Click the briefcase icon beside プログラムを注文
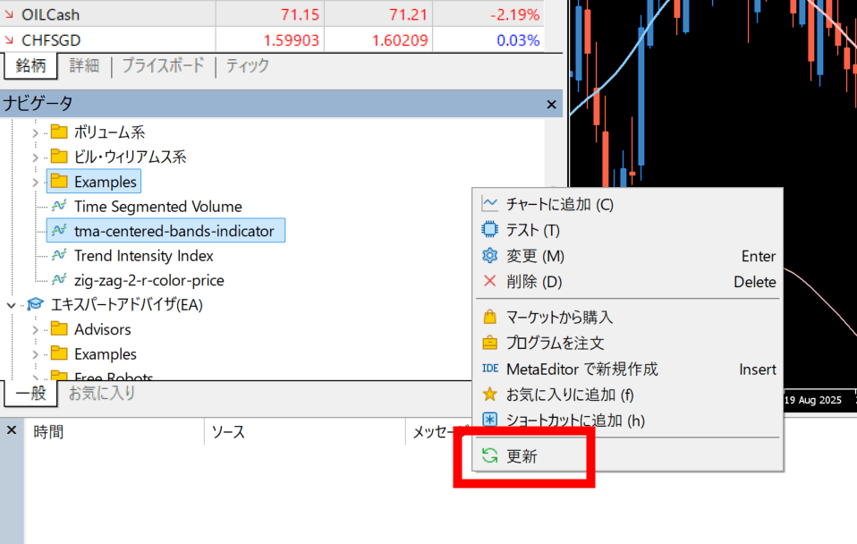 pos(489,343)
